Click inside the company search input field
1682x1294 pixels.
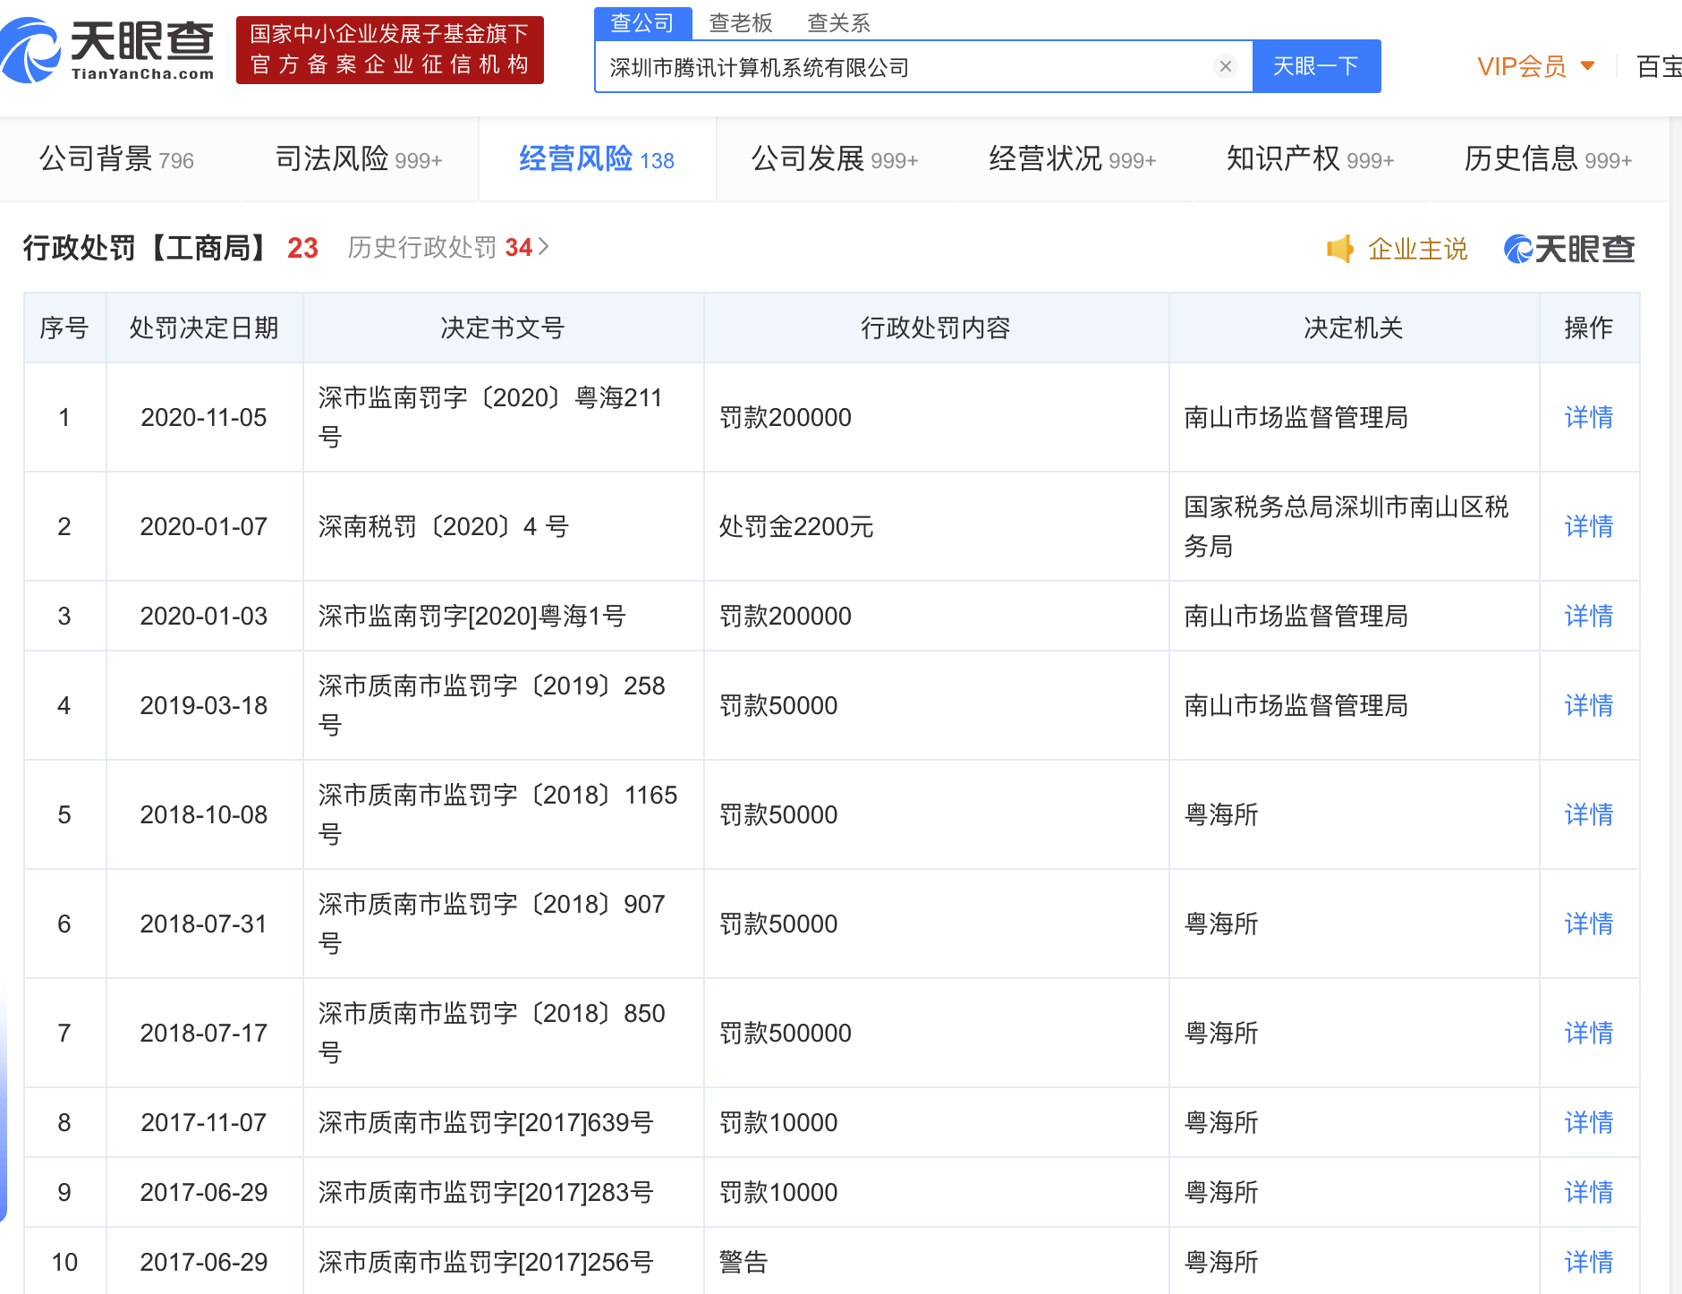pyautogui.click(x=904, y=67)
